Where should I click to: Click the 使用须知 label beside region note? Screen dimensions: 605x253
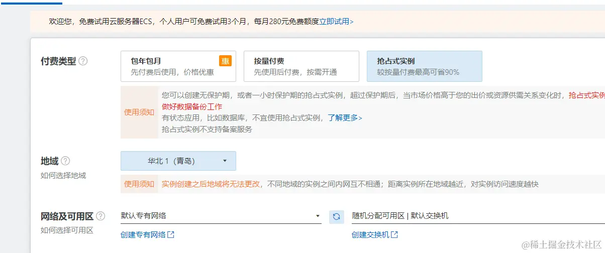click(x=139, y=184)
